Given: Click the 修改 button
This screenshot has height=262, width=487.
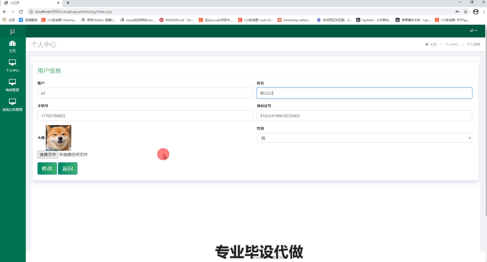Looking at the screenshot, I should tap(47, 168).
